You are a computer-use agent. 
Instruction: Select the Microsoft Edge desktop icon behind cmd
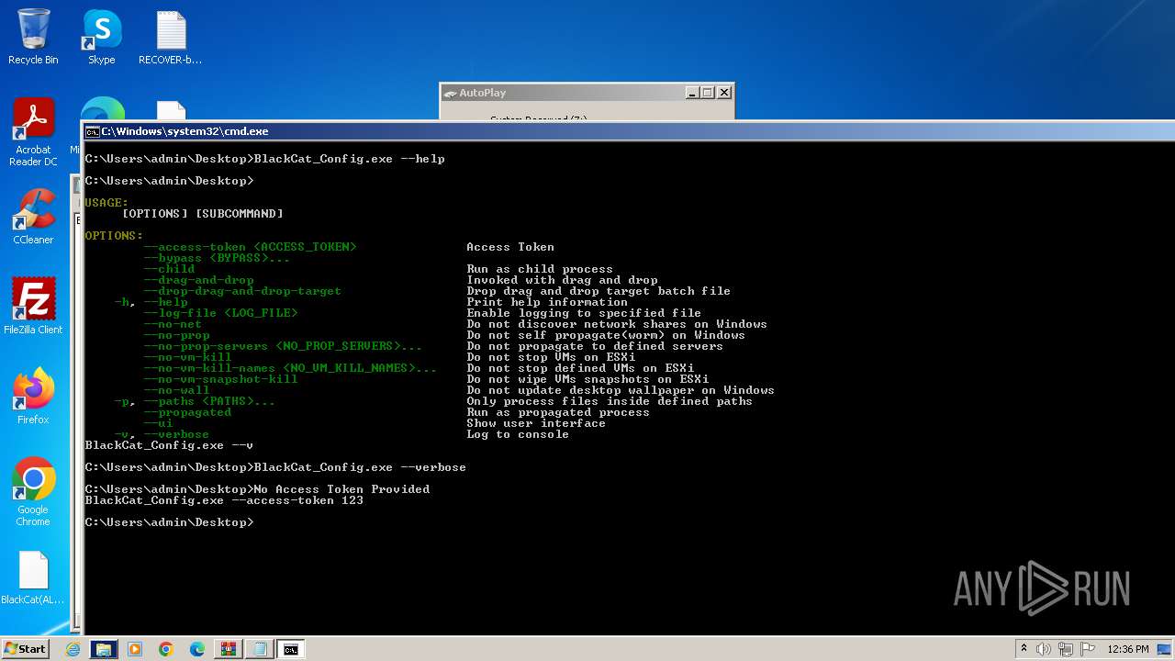[102, 108]
